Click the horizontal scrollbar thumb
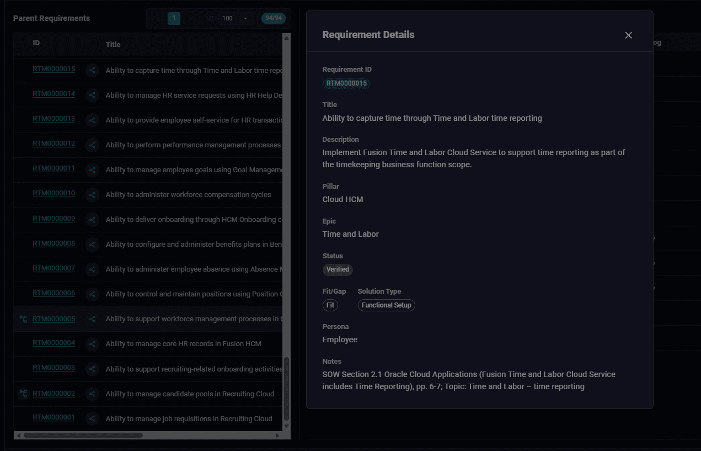This screenshot has width=701, height=451. tap(83, 435)
